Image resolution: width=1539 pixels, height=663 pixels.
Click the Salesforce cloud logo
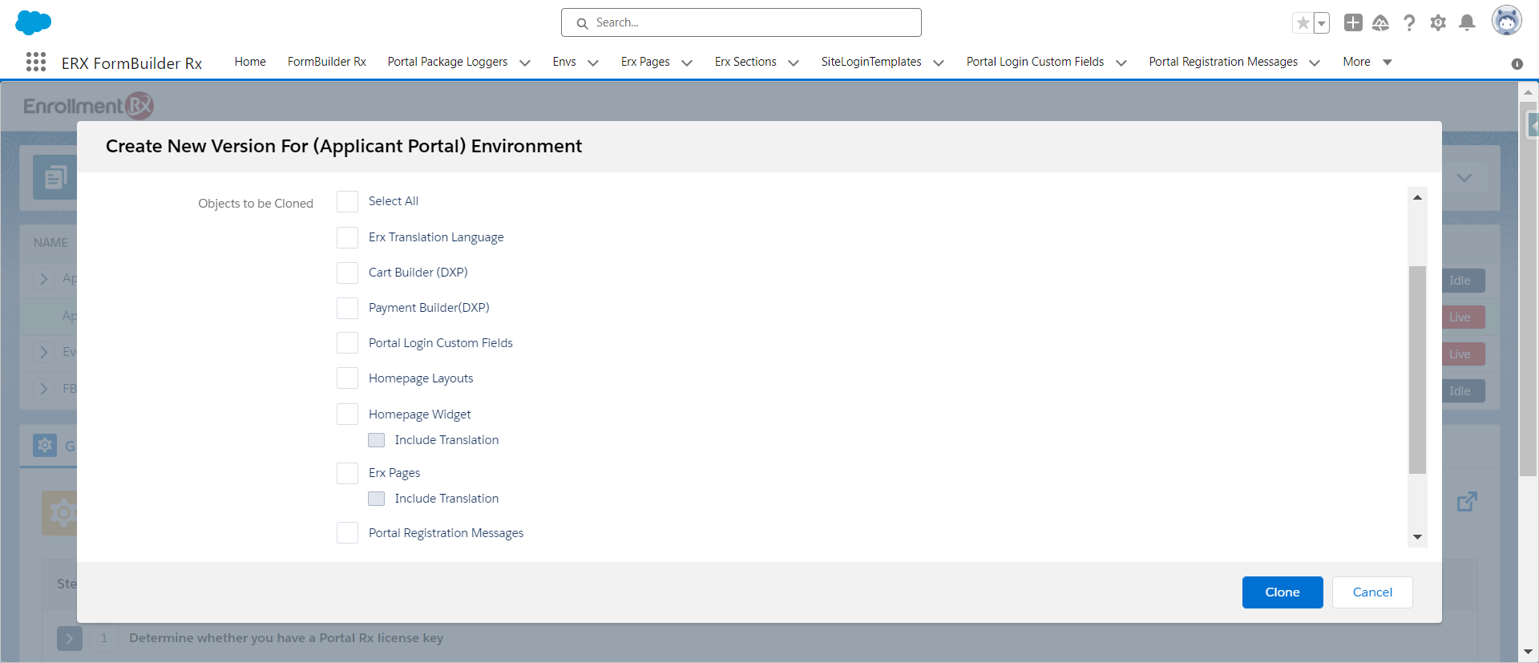33,22
